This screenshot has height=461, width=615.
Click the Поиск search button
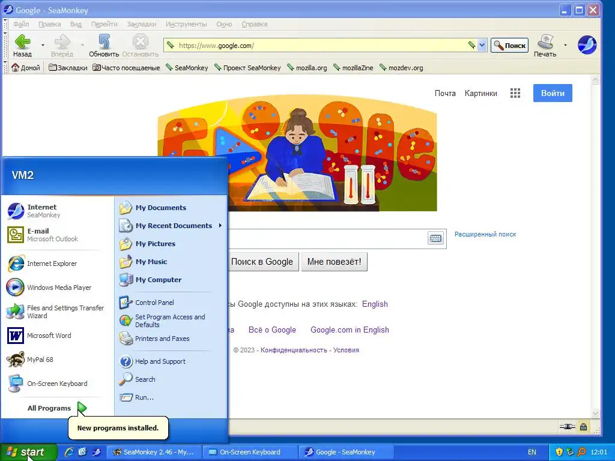[509, 46]
